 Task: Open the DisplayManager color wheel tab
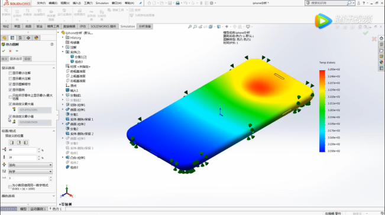click(36, 38)
